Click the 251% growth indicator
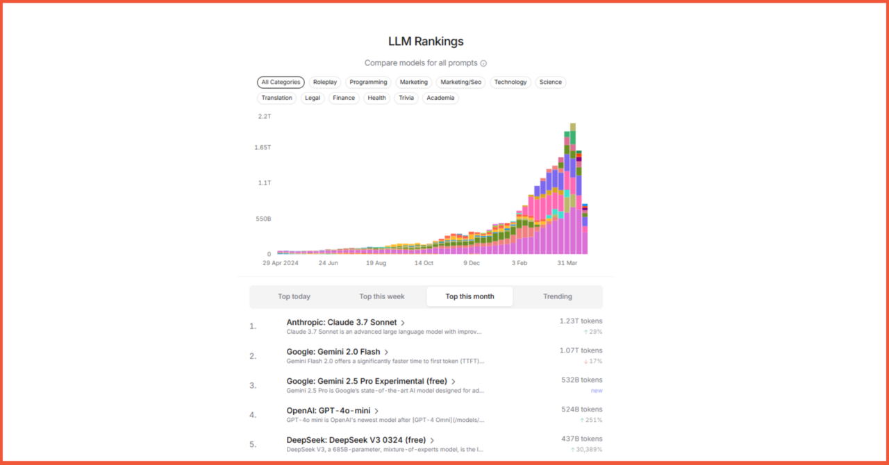The height and width of the screenshot is (465, 889). [x=591, y=420]
